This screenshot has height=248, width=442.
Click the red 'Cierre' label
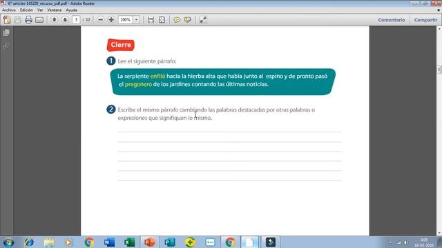[x=121, y=45]
